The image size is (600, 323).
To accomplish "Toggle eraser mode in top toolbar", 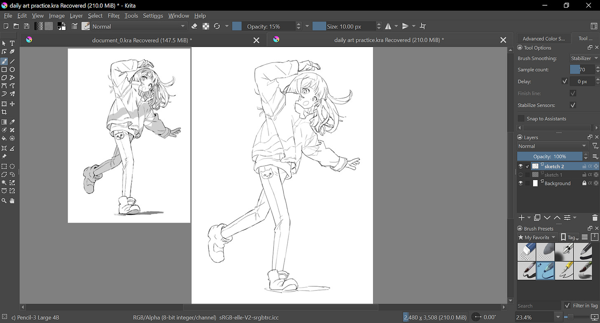I will coord(195,26).
